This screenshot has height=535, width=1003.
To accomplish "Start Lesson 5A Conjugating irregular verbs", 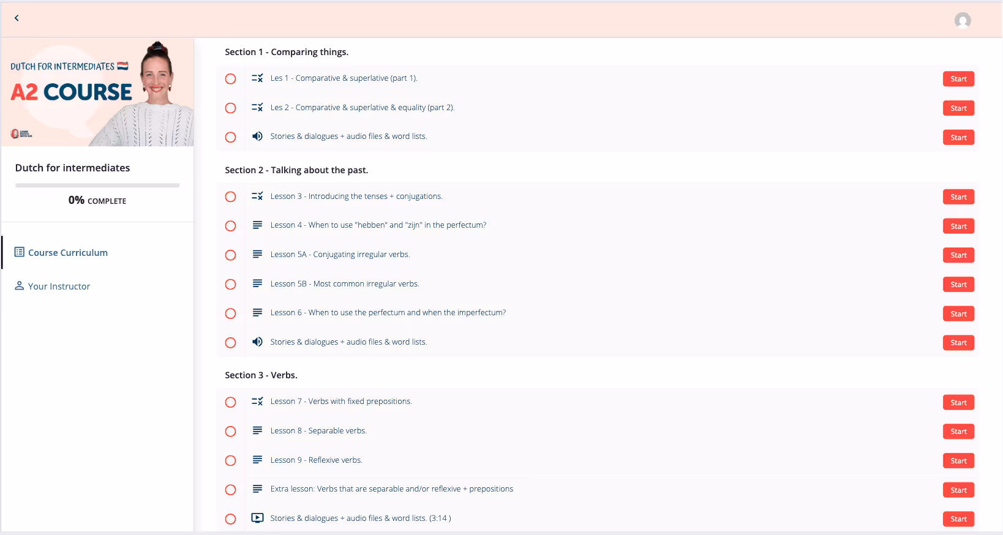I will [x=958, y=255].
